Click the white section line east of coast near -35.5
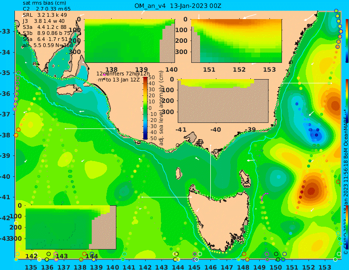 (307, 83)
